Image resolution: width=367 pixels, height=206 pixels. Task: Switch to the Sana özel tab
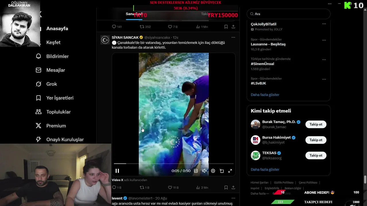134,14
